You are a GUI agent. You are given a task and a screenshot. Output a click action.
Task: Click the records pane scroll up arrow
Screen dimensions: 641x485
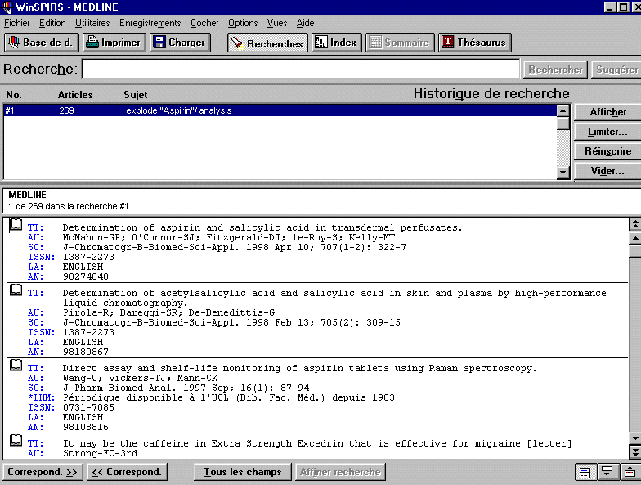(x=634, y=237)
